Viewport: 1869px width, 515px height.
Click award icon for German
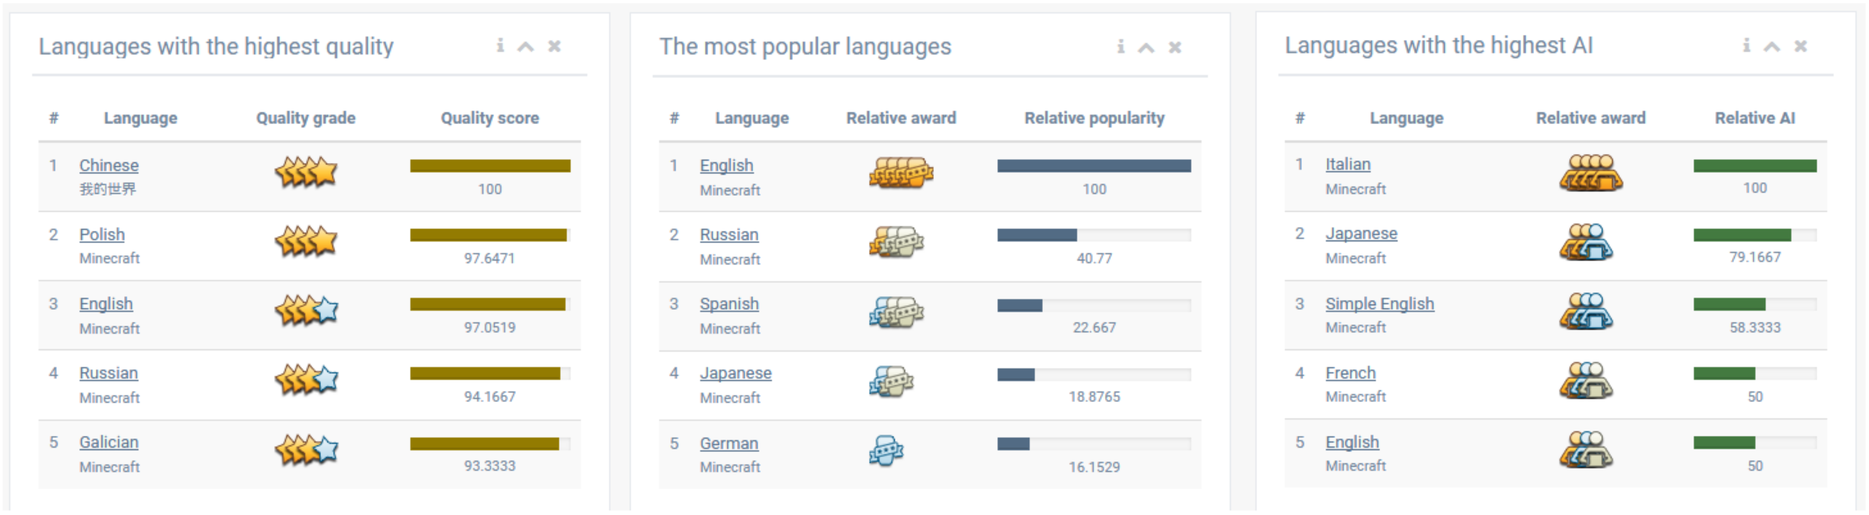click(886, 451)
